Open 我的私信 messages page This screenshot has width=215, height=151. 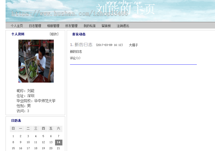89,26
